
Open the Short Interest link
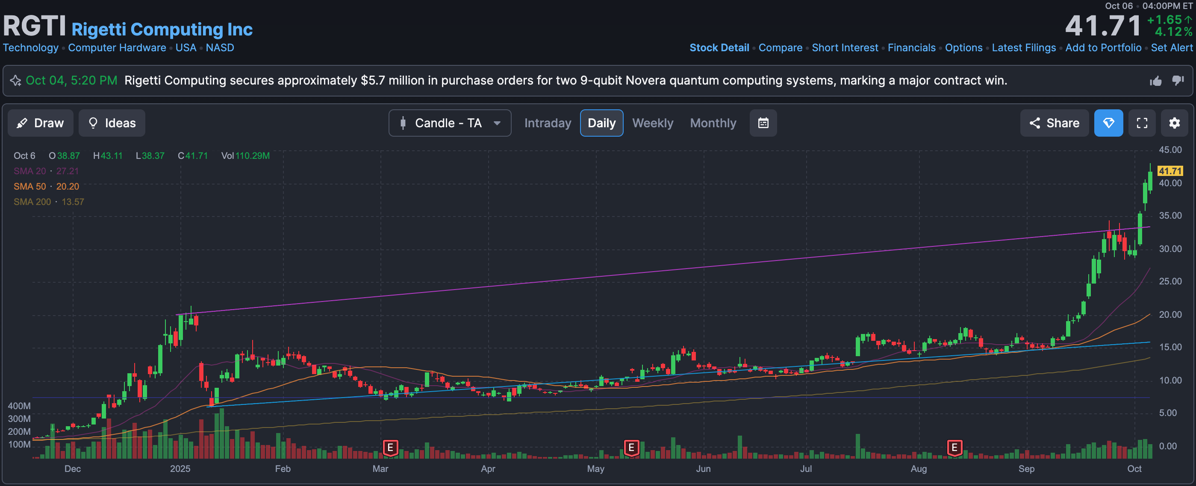coord(845,48)
